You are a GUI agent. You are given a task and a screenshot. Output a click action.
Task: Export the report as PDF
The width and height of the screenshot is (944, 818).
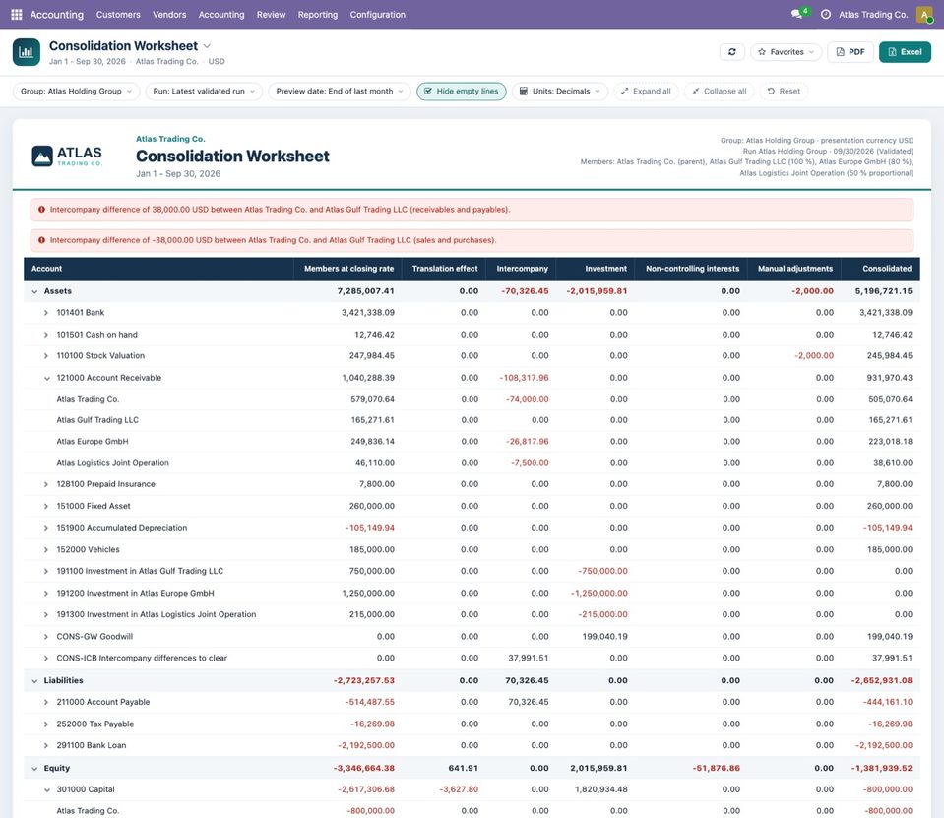(850, 52)
